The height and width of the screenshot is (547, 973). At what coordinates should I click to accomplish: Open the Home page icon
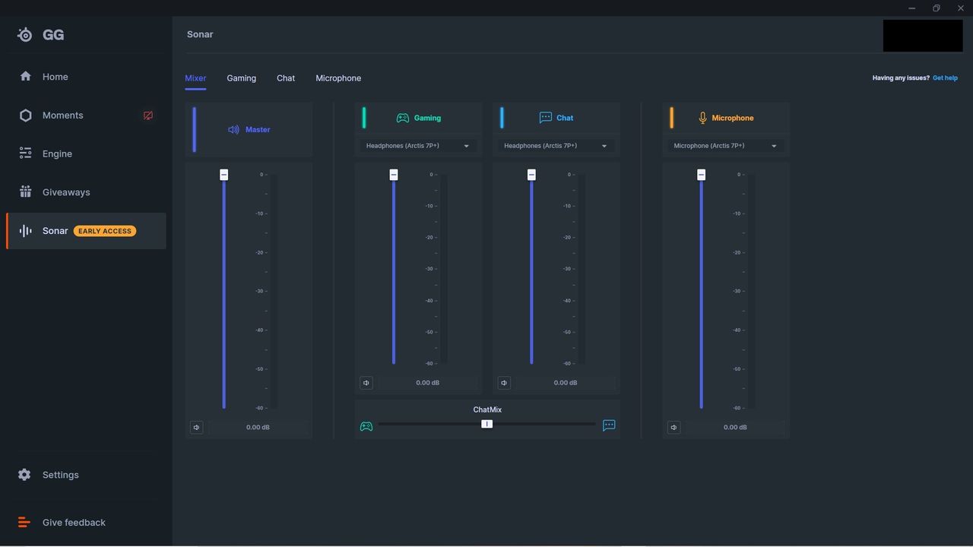[25, 76]
